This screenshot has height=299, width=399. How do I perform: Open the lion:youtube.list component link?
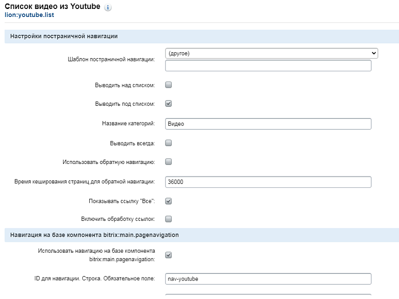click(29, 15)
